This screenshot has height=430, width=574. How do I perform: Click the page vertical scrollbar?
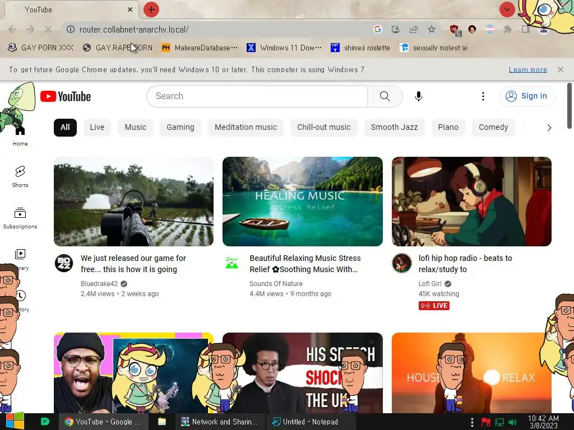point(570,106)
